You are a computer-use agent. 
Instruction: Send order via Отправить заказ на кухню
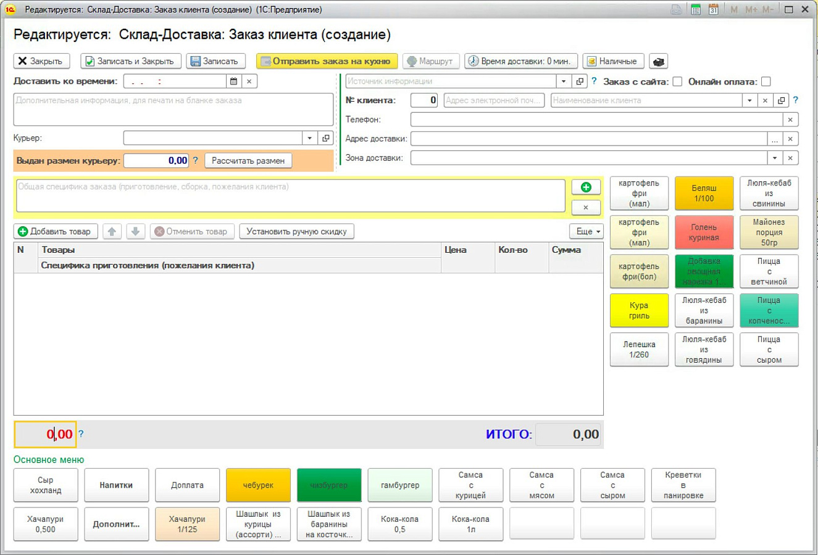327,61
